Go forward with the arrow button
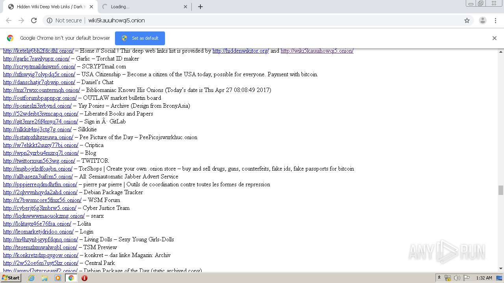This screenshot has width=504, height=283. click(21, 20)
